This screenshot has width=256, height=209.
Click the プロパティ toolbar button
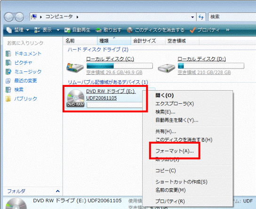tap(205, 30)
